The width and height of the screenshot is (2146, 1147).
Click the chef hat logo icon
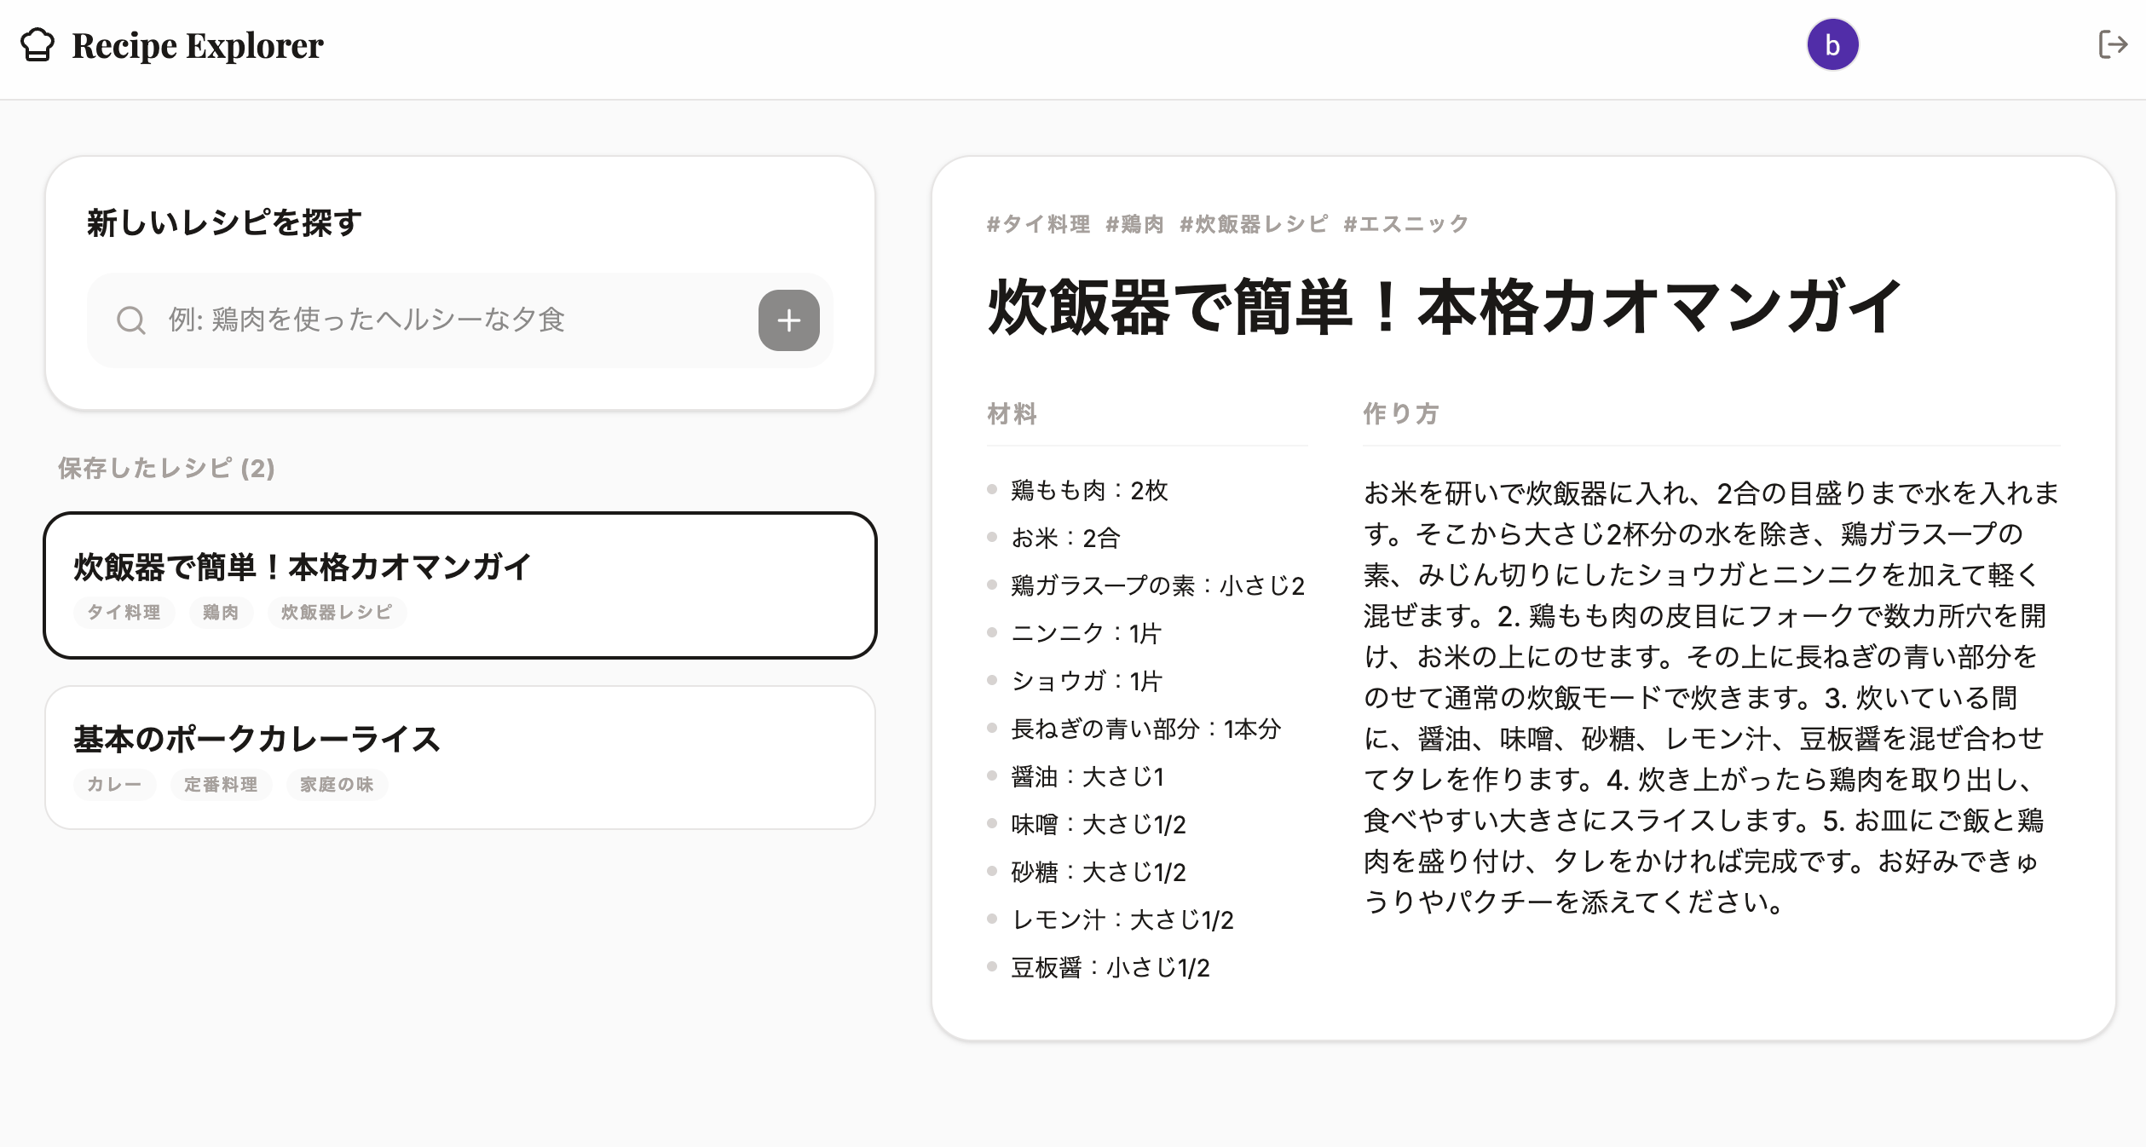click(37, 45)
